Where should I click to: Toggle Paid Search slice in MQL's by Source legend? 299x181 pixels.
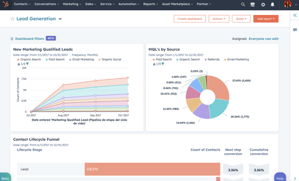pos(162,60)
